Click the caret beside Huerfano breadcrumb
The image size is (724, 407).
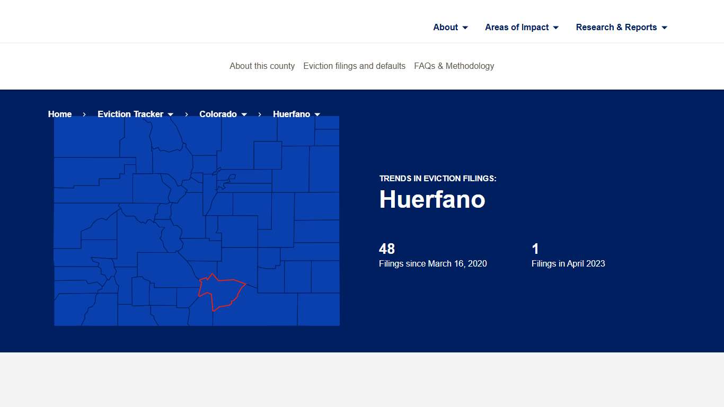tap(317, 114)
